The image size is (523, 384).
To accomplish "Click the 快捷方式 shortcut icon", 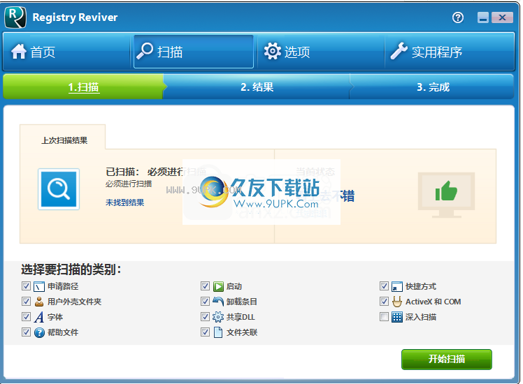I will click(397, 286).
